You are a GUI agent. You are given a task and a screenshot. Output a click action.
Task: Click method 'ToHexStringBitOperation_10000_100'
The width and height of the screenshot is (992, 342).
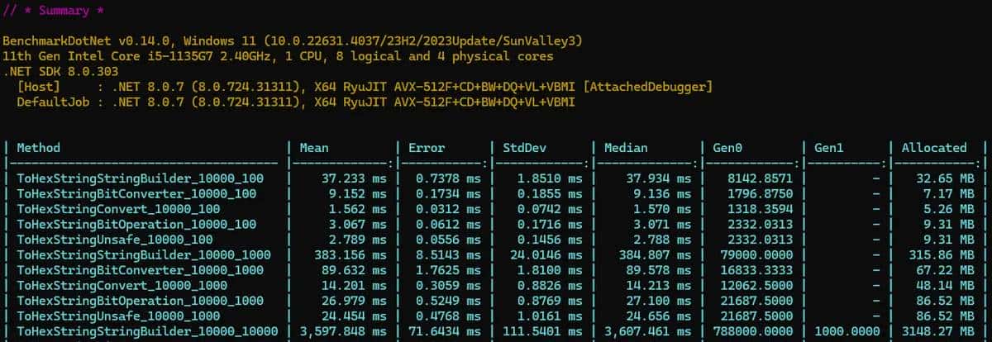(137, 224)
